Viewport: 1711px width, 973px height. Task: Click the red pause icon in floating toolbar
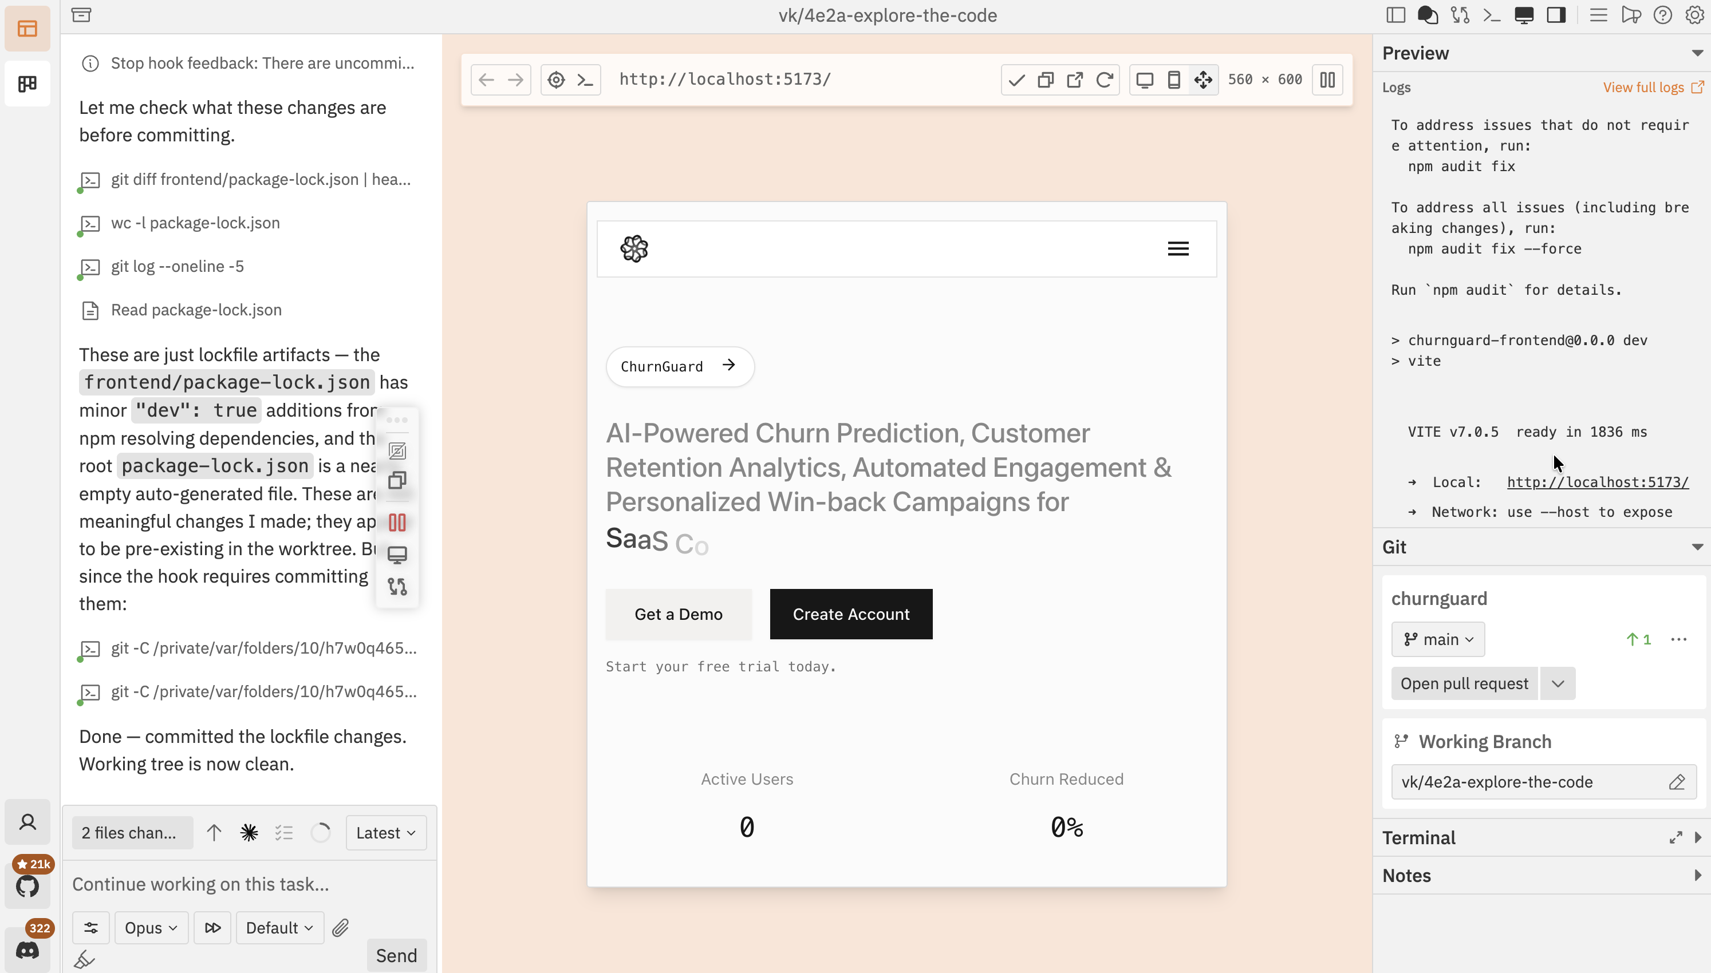point(397,522)
